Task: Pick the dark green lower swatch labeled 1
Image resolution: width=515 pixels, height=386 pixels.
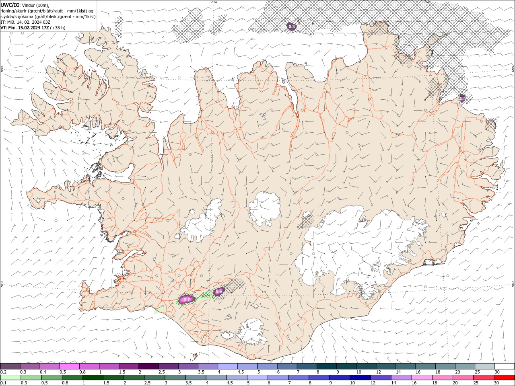Action: [x=93, y=378]
